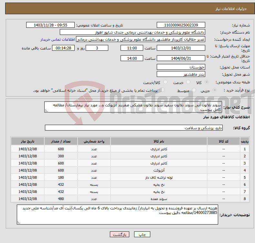Click the remaining time field 00:14:28
The image size is (255, 243).
coord(63,48)
